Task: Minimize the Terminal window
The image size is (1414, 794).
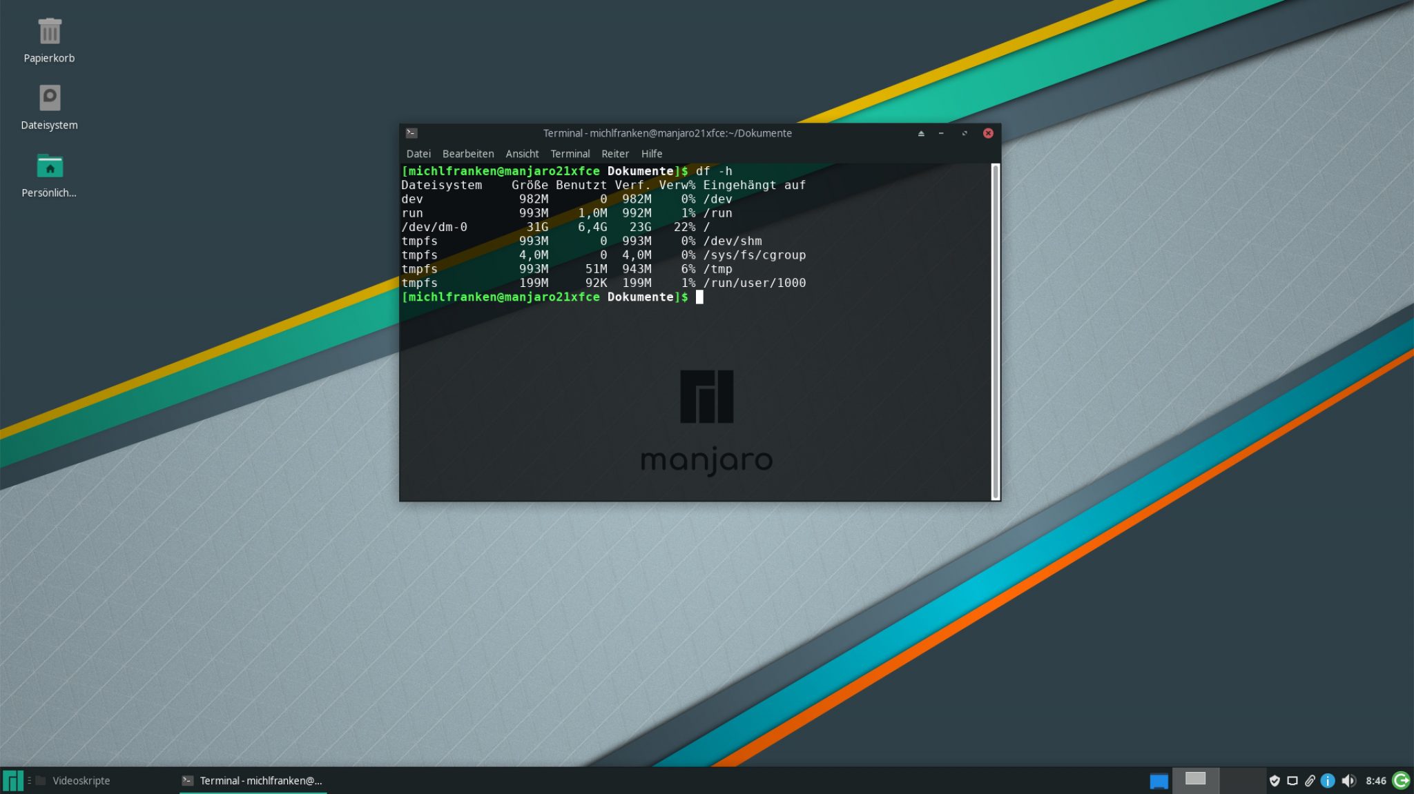Action: (x=941, y=133)
